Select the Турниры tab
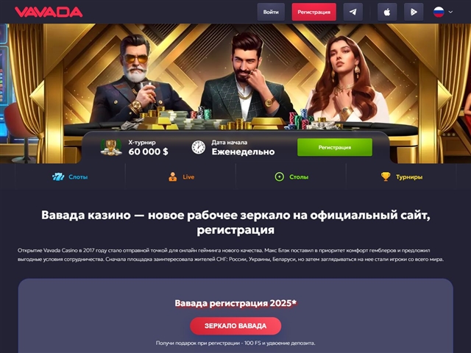This screenshot has height=353, width=471. pyautogui.click(x=401, y=176)
